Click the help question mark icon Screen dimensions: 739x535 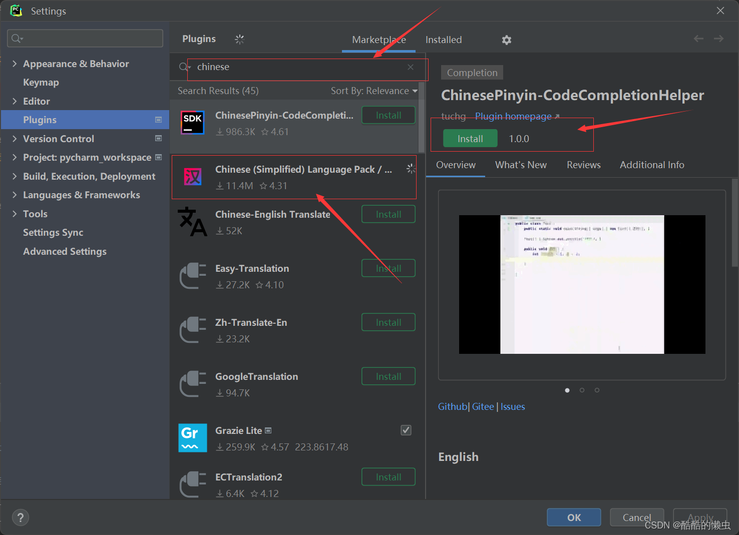(20, 517)
